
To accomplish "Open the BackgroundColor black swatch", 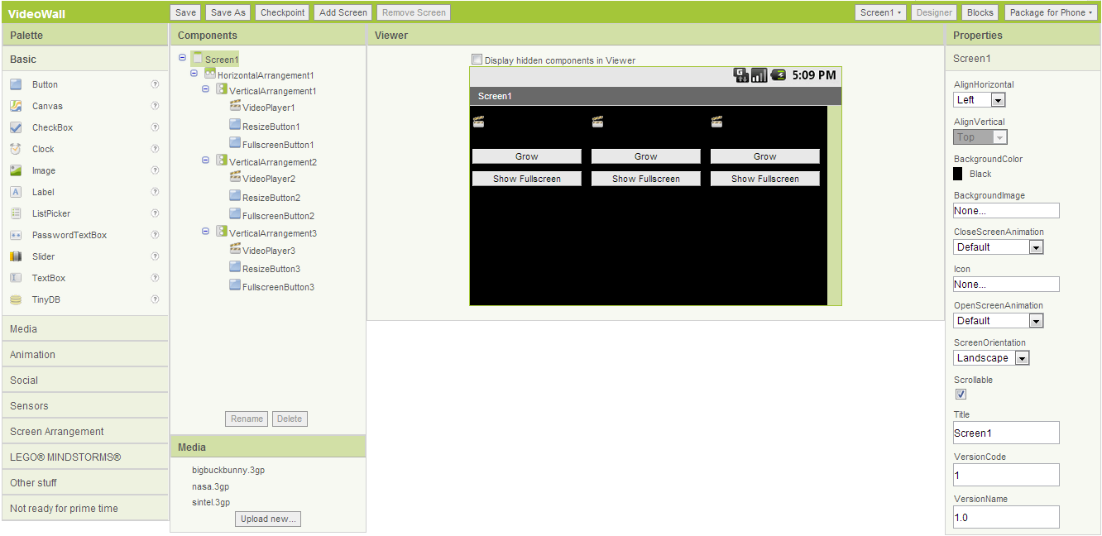I will tap(958, 174).
